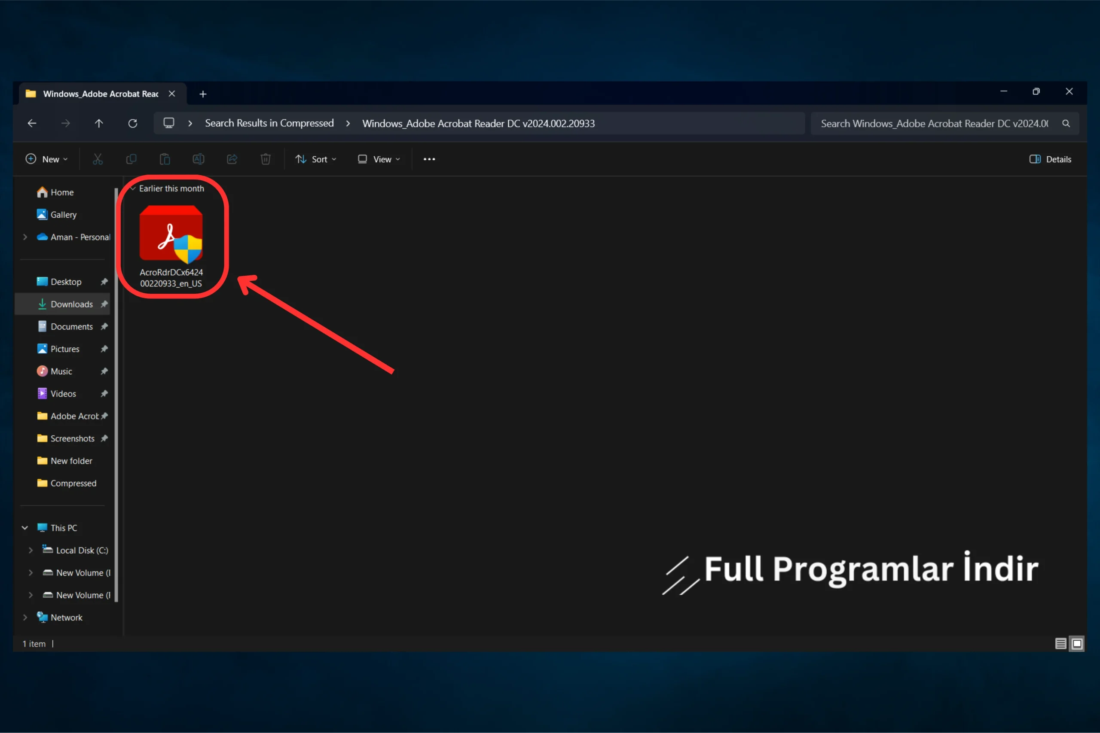Click Search Results in Compressed breadcrumb
This screenshot has width=1100, height=733.
pyautogui.click(x=269, y=123)
